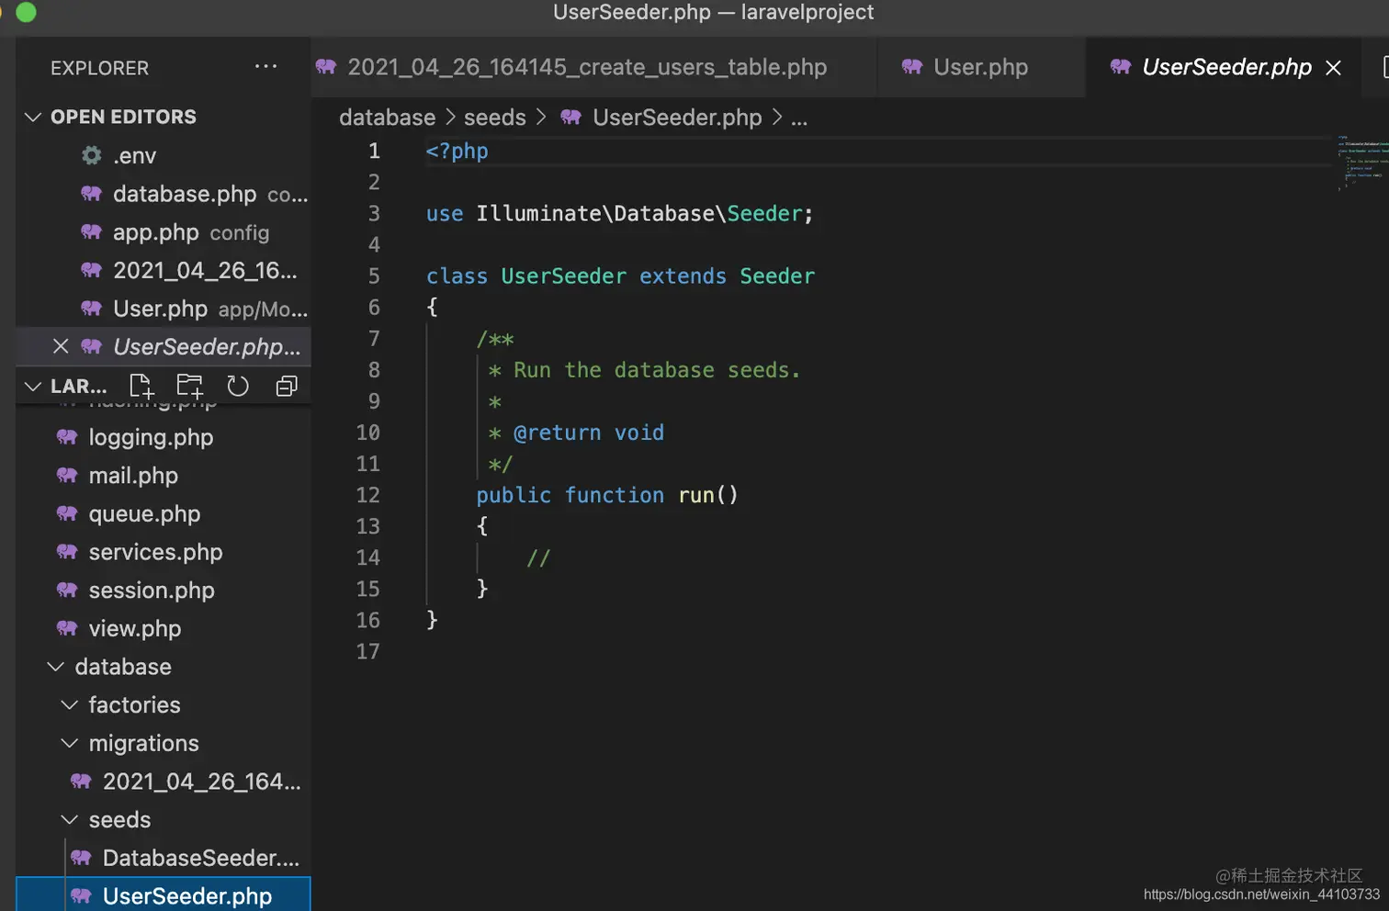Place cursor on 'class UserSeeder extends Seeder'
Viewport: 1389px width, 911px height.
coord(620,276)
